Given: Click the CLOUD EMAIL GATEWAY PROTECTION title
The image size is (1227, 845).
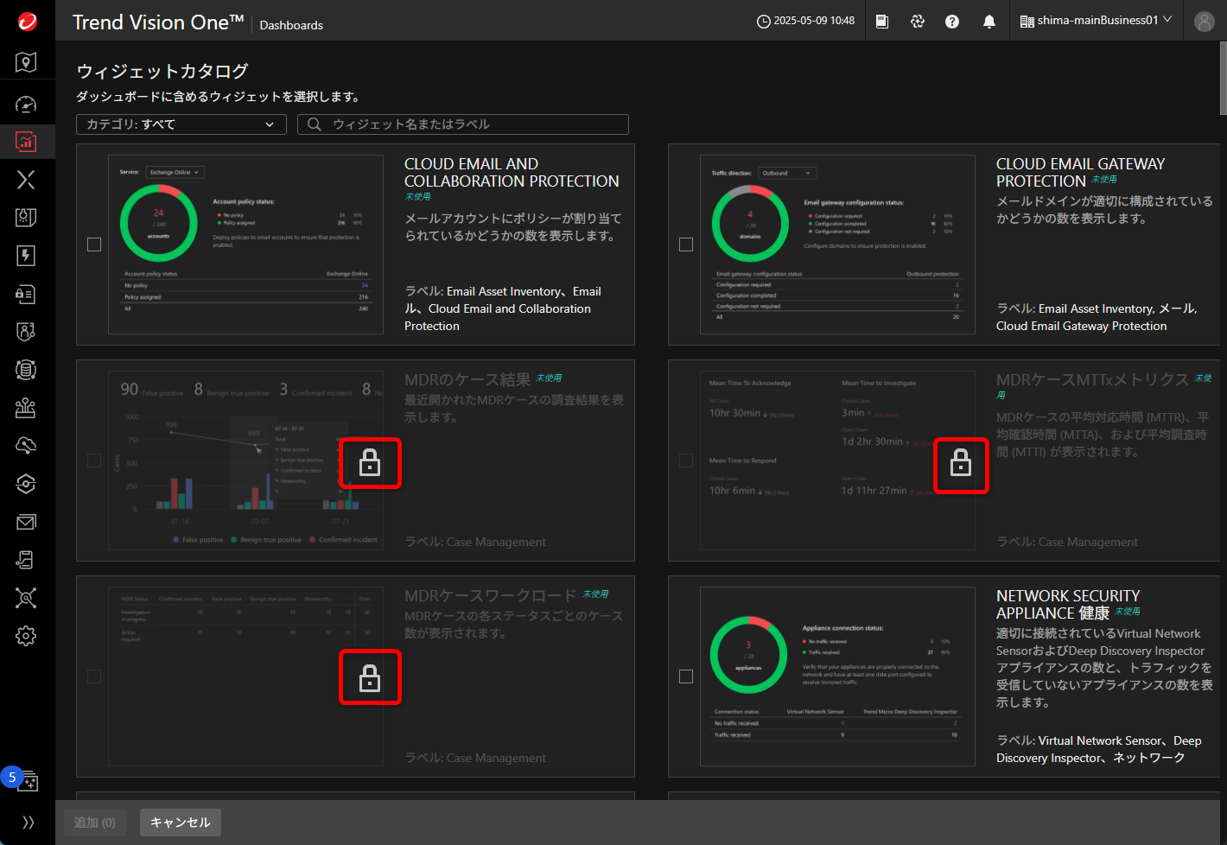Looking at the screenshot, I should (1080, 173).
